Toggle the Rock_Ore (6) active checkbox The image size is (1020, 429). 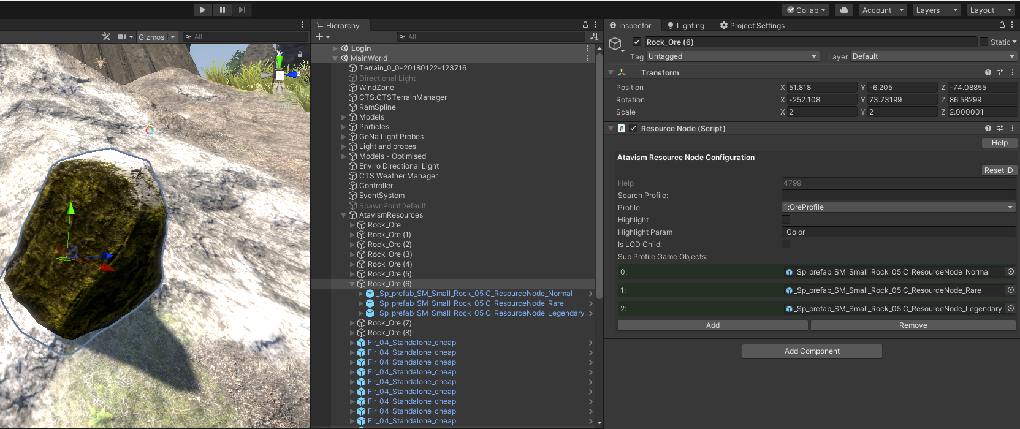pyautogui.click(x=637, y=42)
